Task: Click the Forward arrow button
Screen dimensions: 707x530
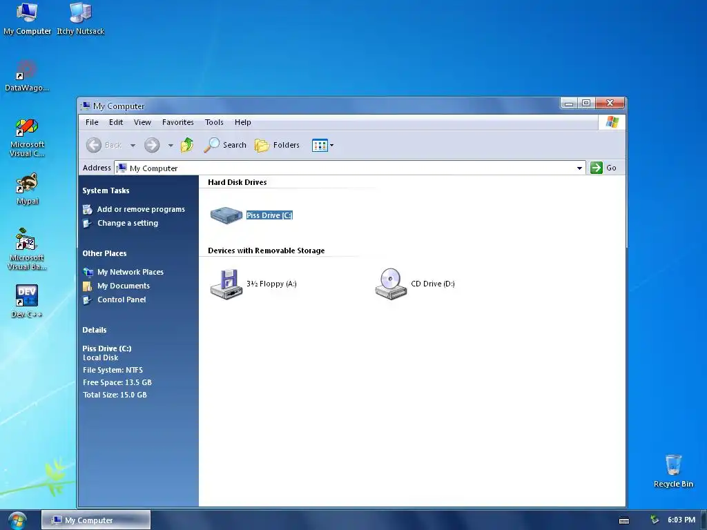Action: [x=152, y=145]
